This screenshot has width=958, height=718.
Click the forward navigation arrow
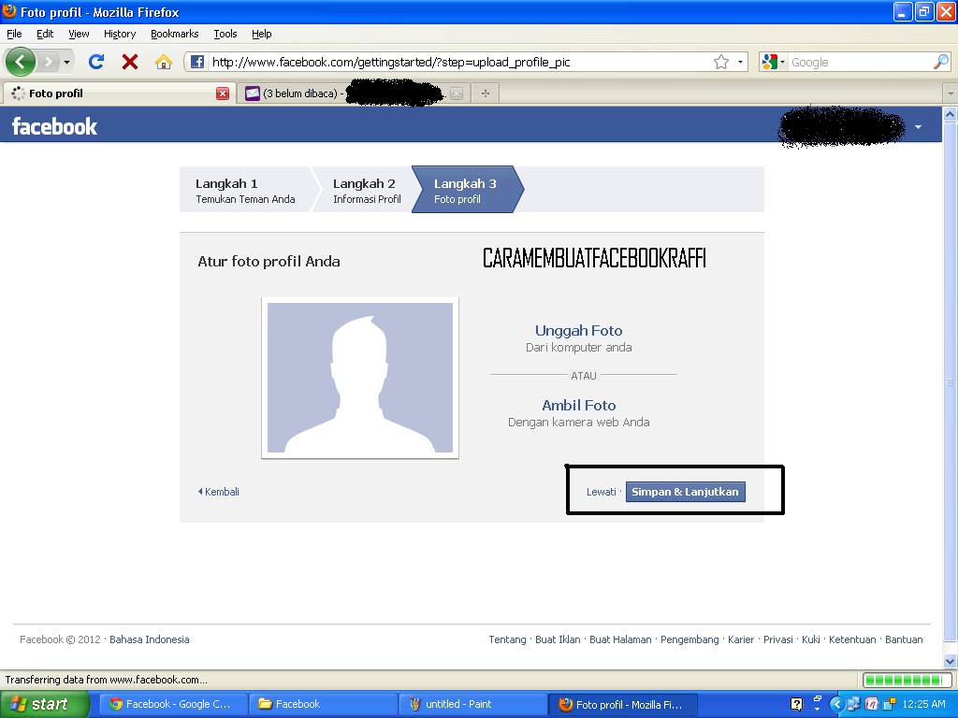click(49, 62)
